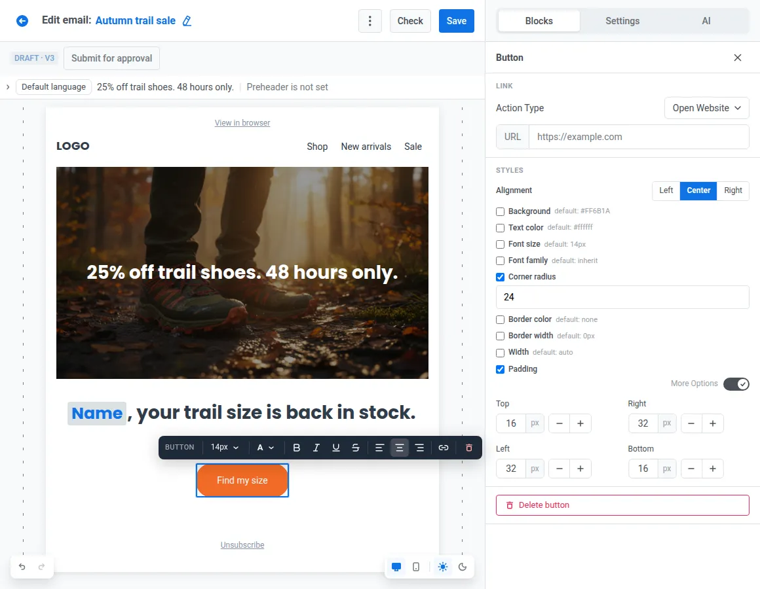Increase Left padding with plus

coord(580,469)
